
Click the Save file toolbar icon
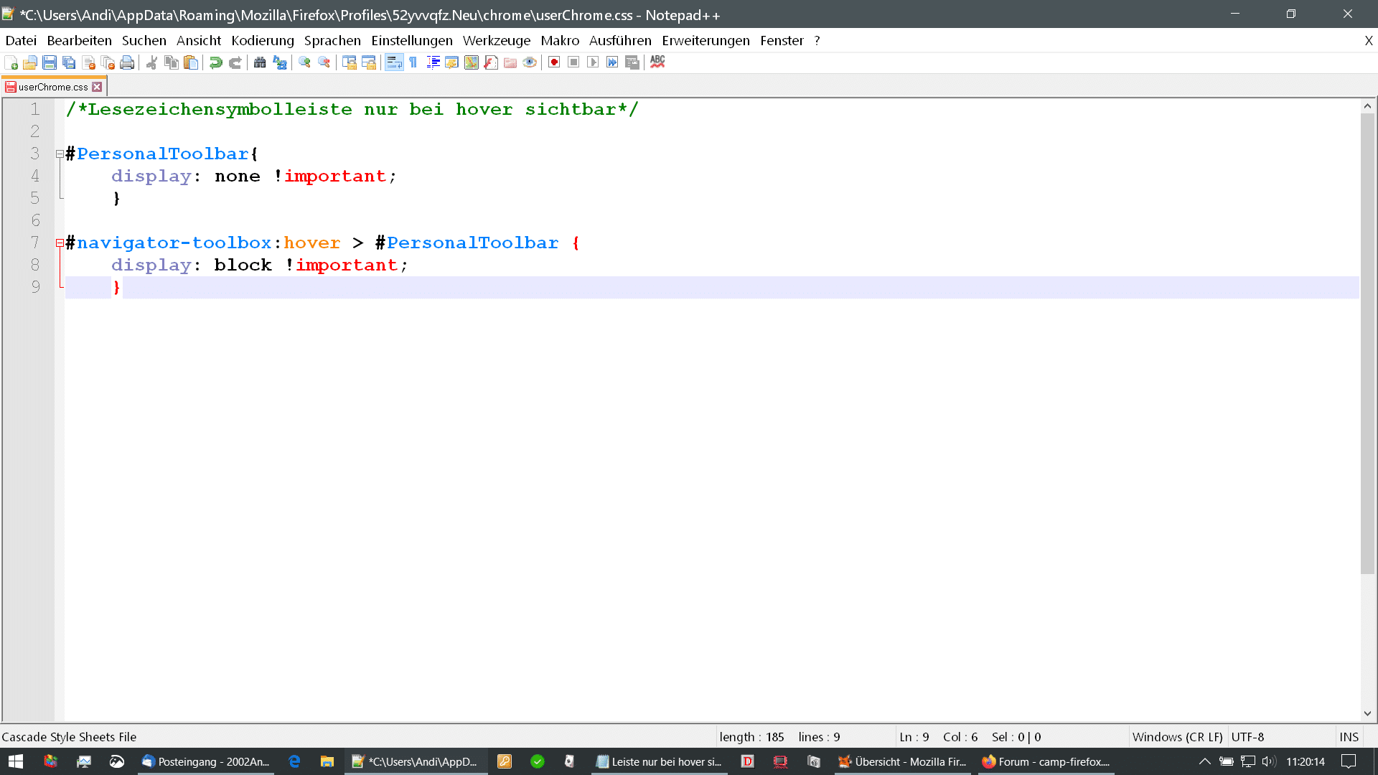[50, 62]
